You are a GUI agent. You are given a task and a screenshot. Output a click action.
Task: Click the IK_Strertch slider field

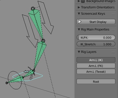click(96, 44)
